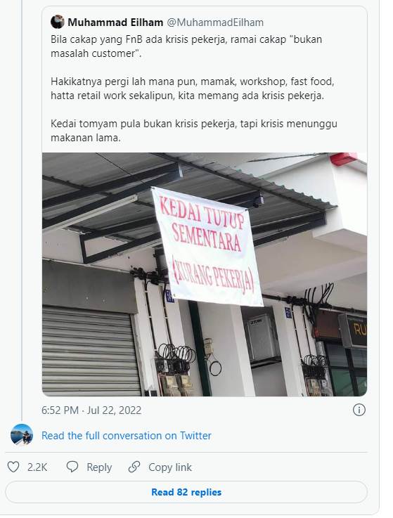
Task: Click the Read 82 replies button
Action: [x=186, y=492]
